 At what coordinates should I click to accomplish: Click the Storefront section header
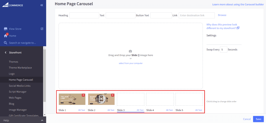point(15,52)
